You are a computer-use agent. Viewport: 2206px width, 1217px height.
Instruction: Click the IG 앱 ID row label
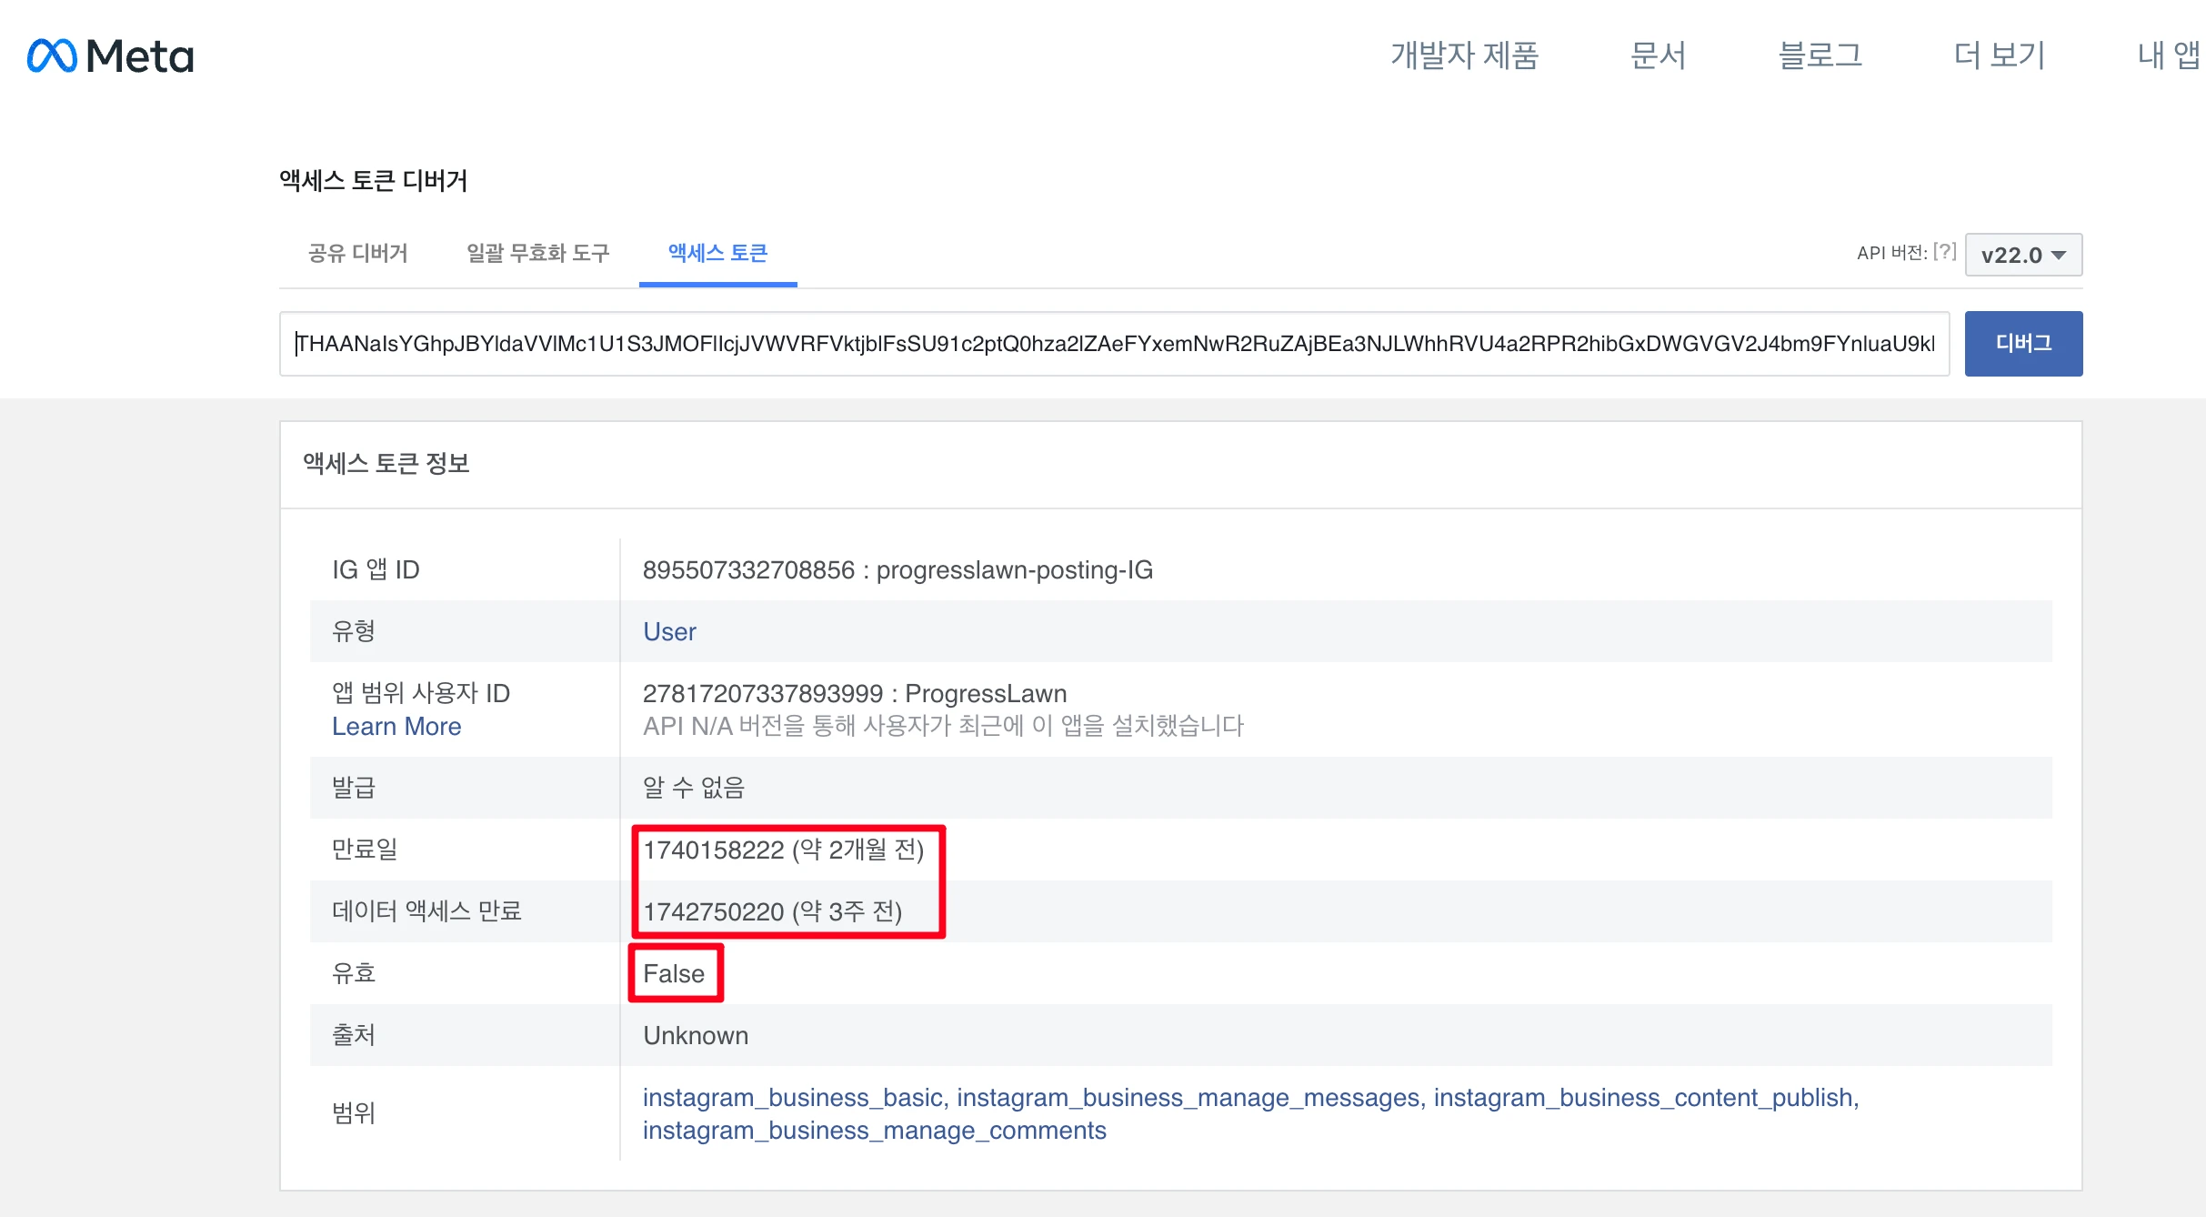pyautogui.click(x=376, y=569)
